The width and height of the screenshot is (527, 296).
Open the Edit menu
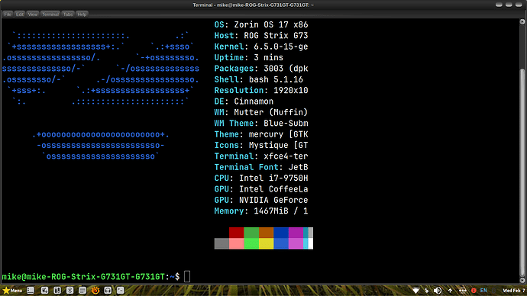[20, 14]
